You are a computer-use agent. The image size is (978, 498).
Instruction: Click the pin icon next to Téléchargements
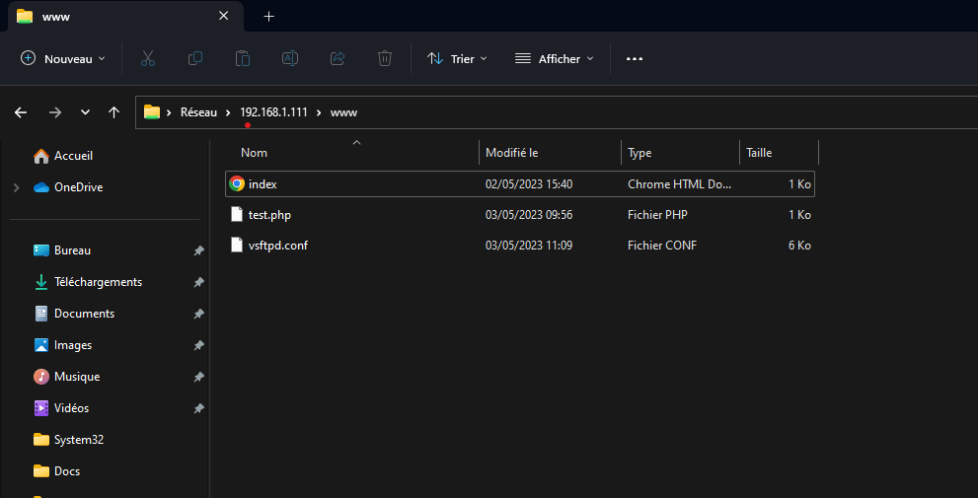tap(198, 282)
